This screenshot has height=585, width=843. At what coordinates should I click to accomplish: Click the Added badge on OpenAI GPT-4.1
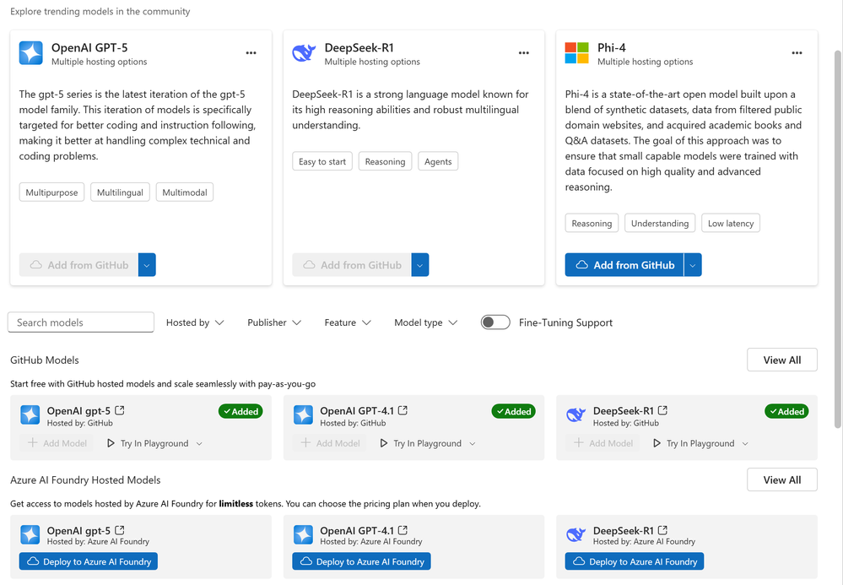pyautogui.click(x=513, y=411)
